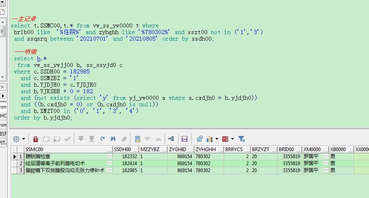The height and width of the screenshot is (198, 369).
Task: Click the select cell range grid icon
Action: 16,139
